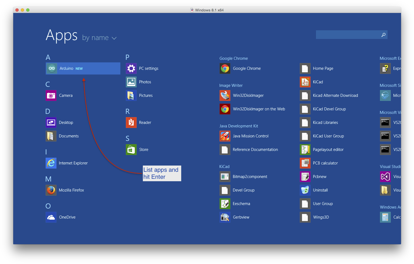Open the Wings3D file icon
The width and height of the screenshot is (414, 264).
[305, 217]
